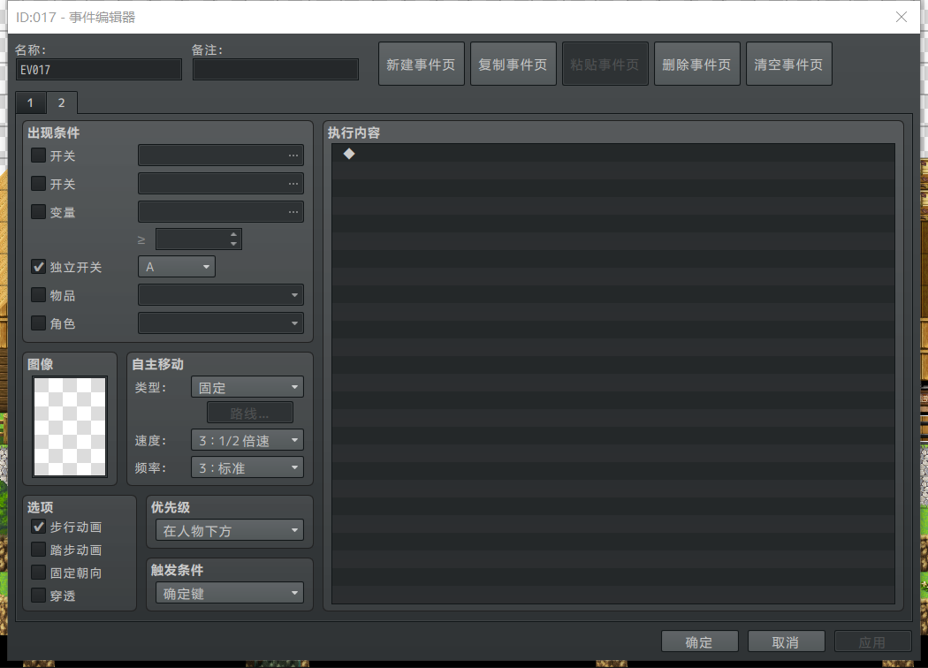Click the 应用 button
928x668 pixels.
(872, 642)
